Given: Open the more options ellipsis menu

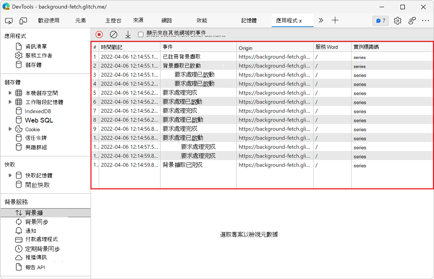Looking at the screenshot, I should pos(426,21).
